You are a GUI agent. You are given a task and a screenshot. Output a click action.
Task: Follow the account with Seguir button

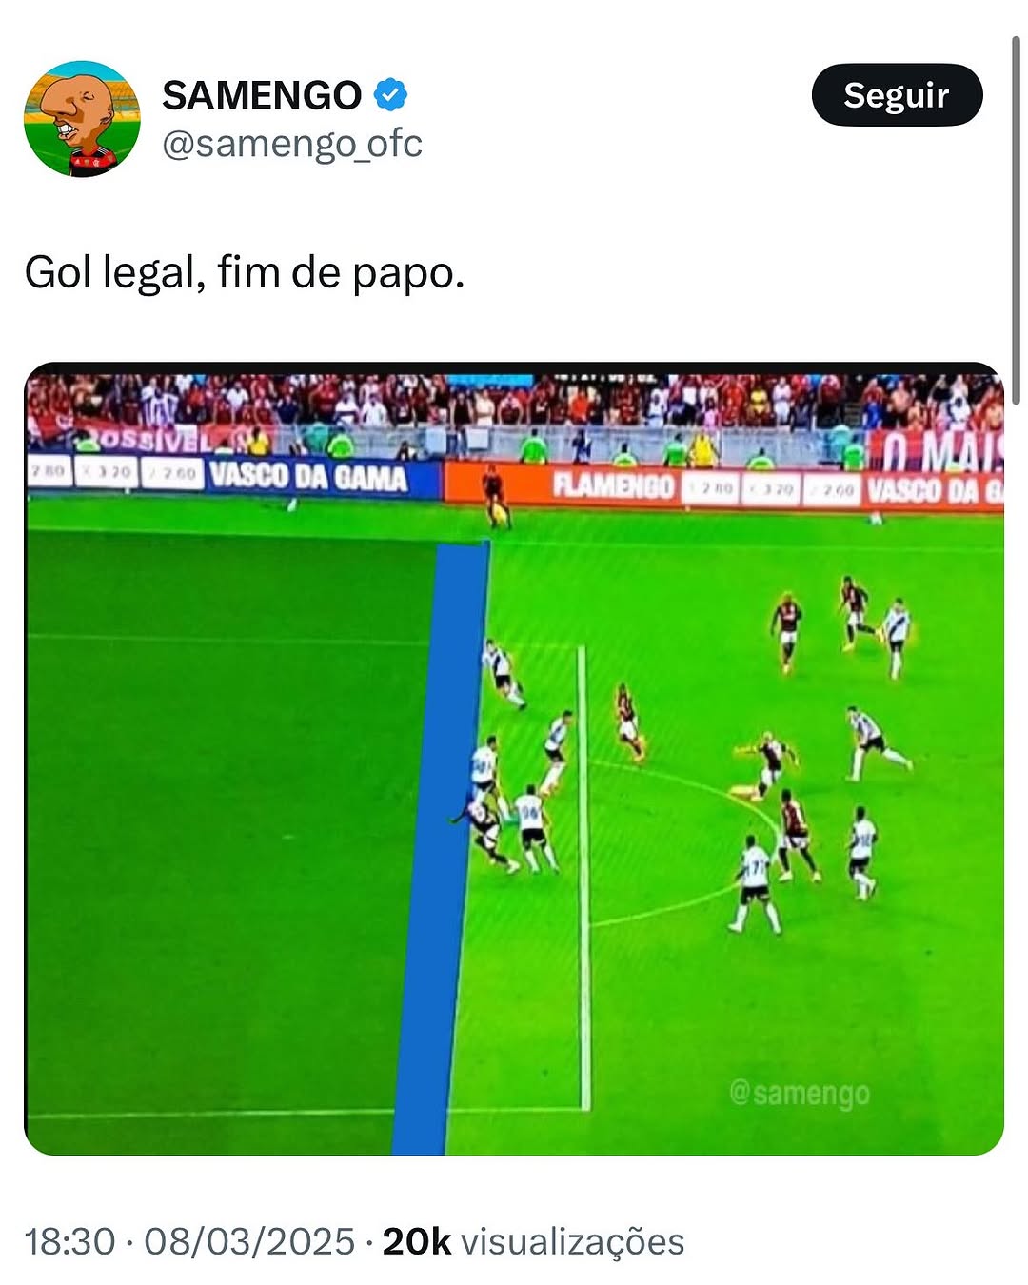pos(897,95)
